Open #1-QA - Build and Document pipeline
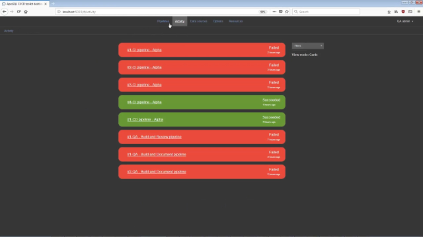 tap(157, 155)
